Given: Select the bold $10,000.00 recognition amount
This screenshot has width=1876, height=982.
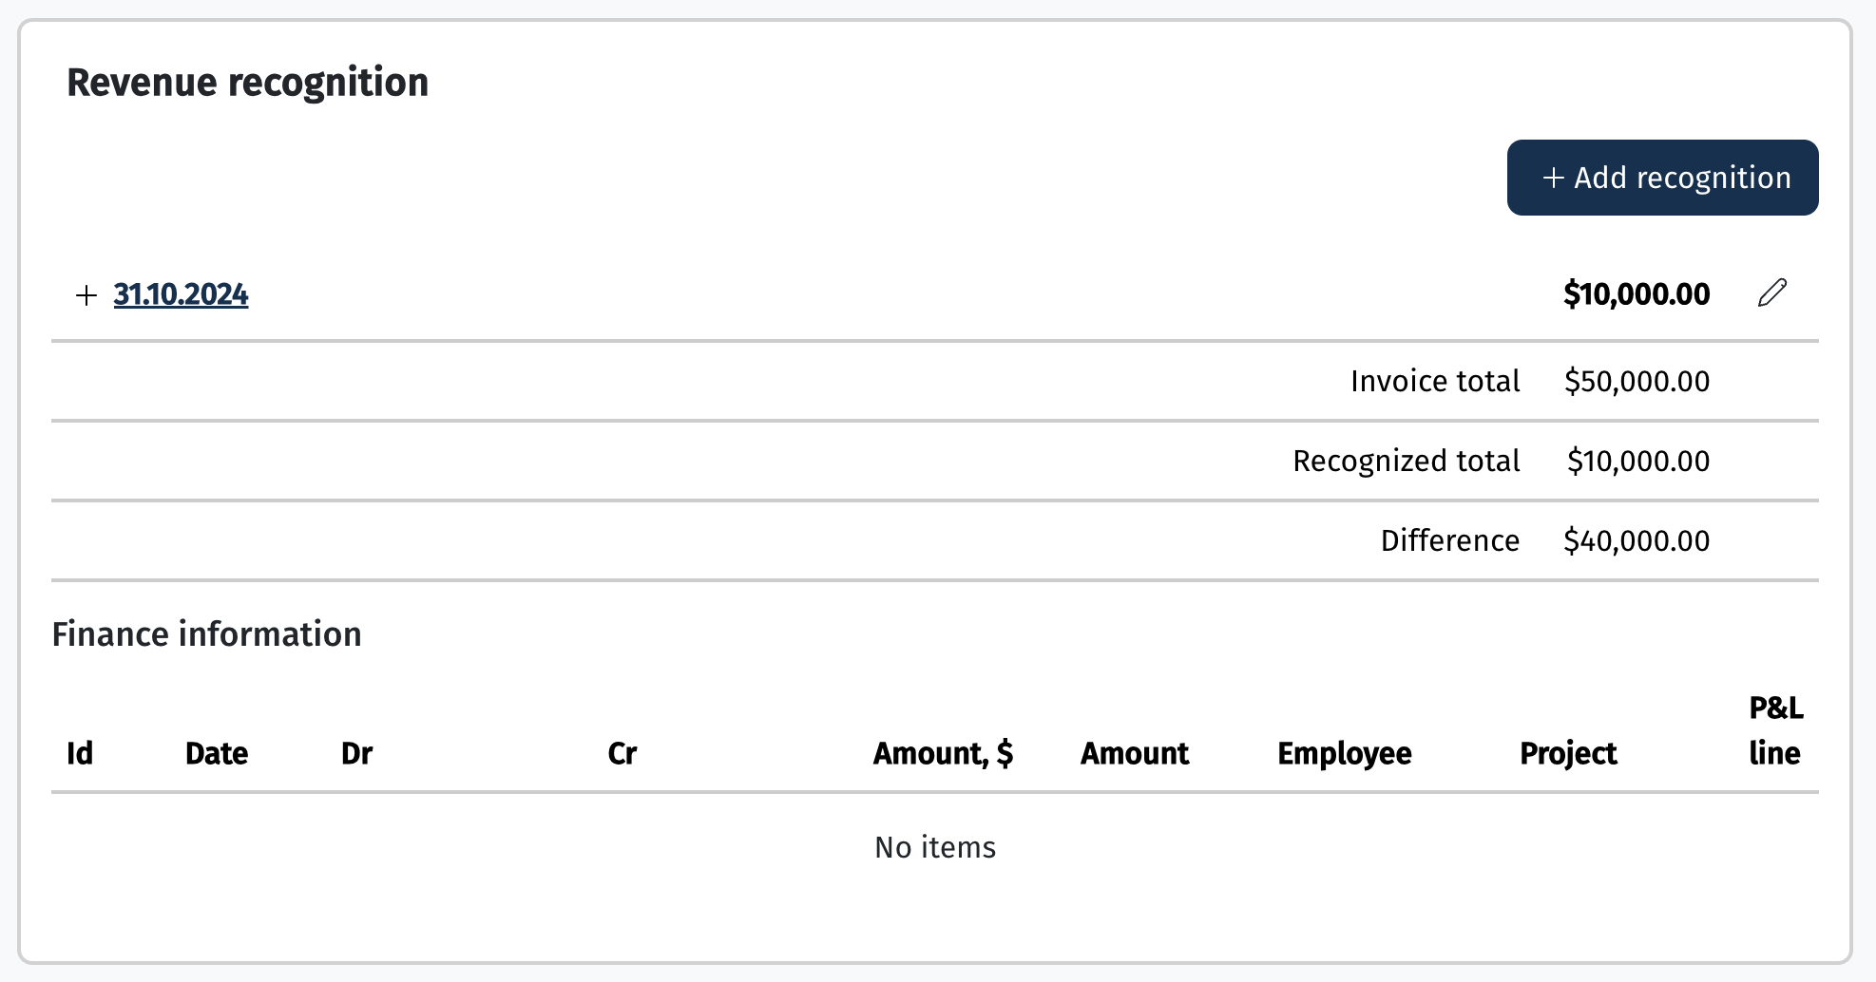Looking at the screenshot, I should [x=1637, y=294].
